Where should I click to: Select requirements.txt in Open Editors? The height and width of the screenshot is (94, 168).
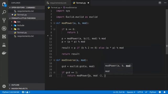click(x=27, y=11)
